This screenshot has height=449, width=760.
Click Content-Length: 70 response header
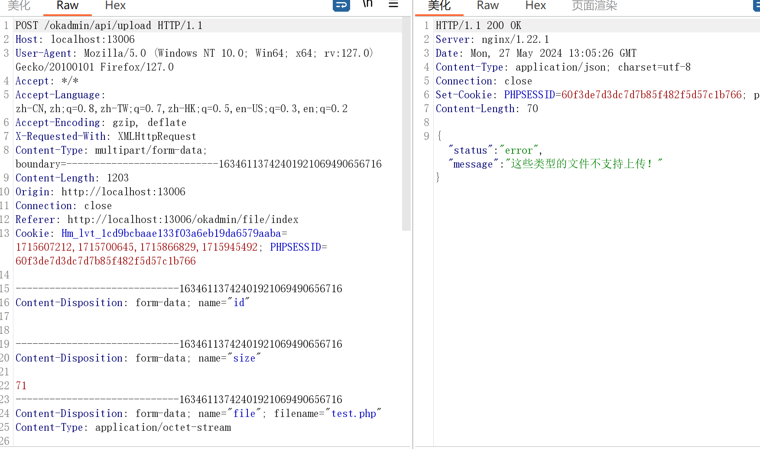point(487,109)
